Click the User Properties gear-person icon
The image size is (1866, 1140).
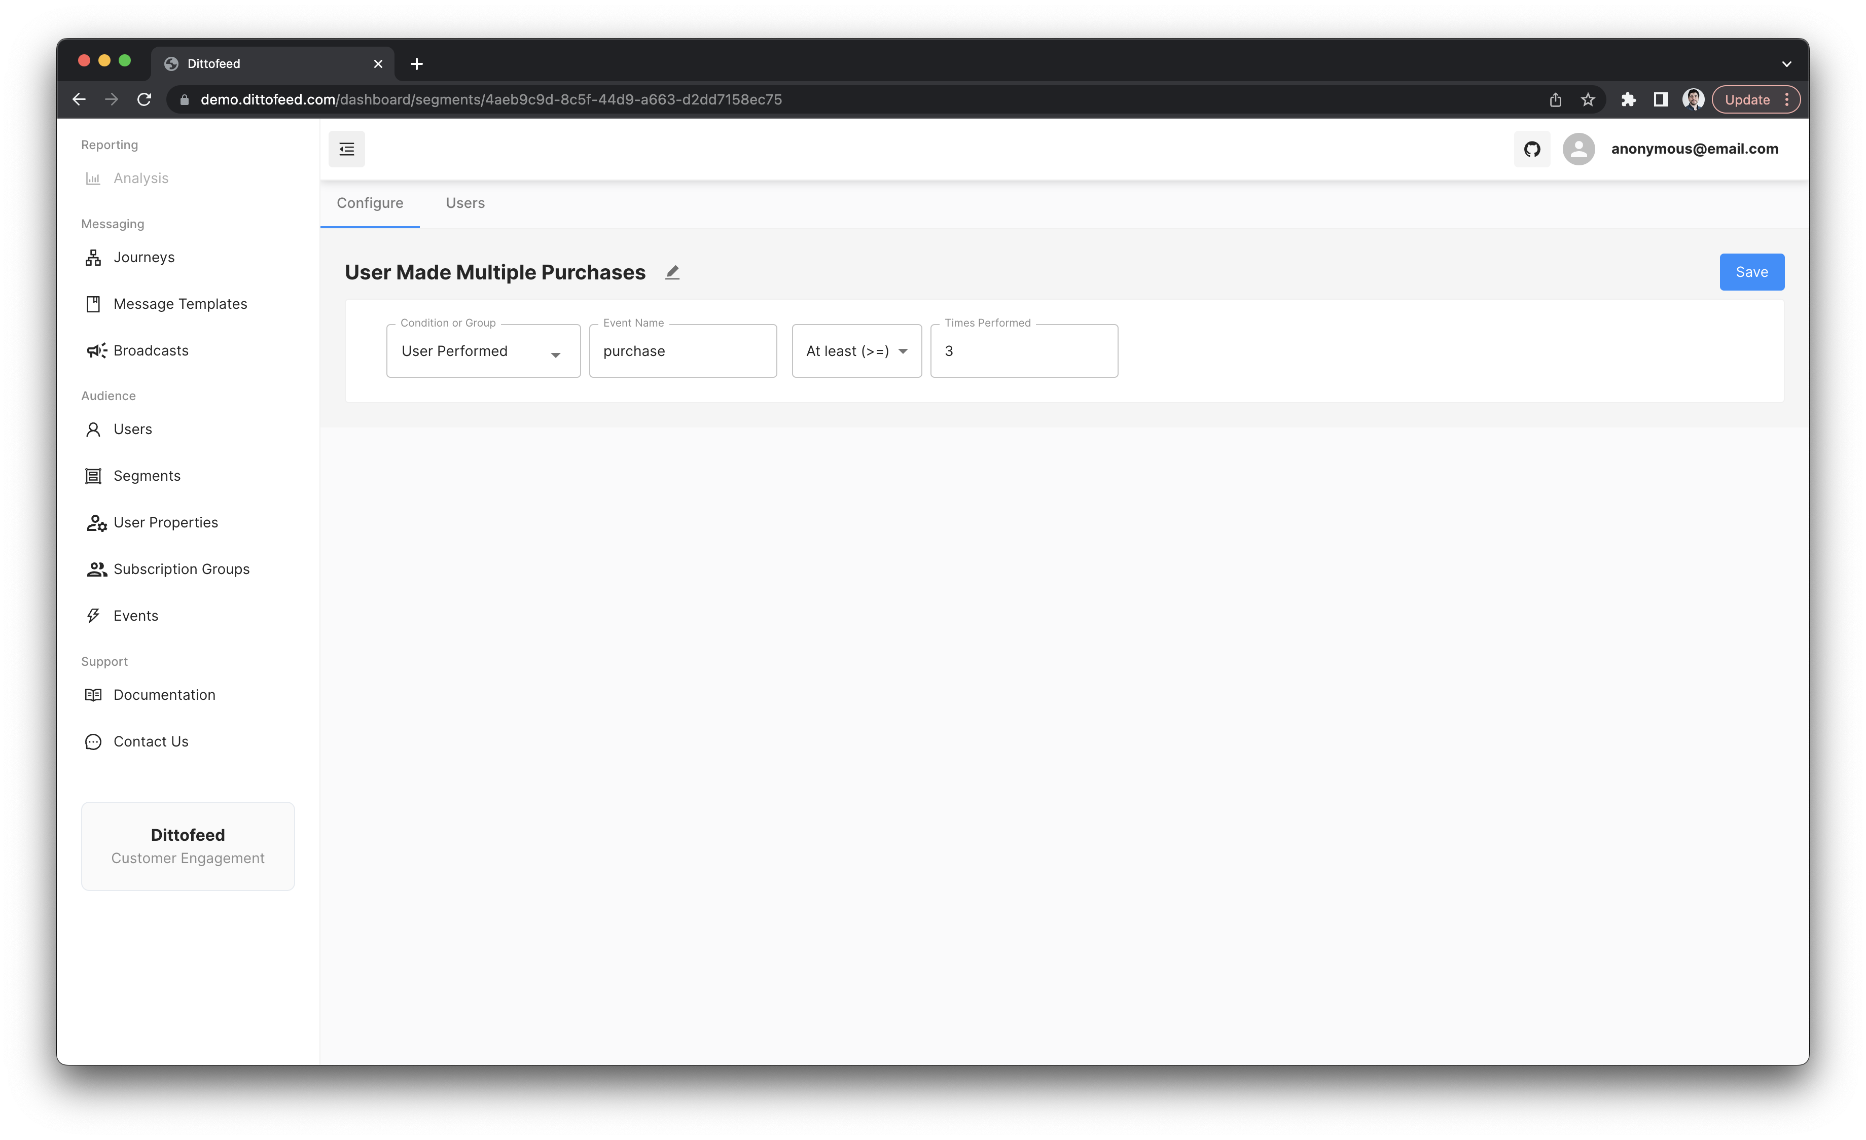click(96, 523)
